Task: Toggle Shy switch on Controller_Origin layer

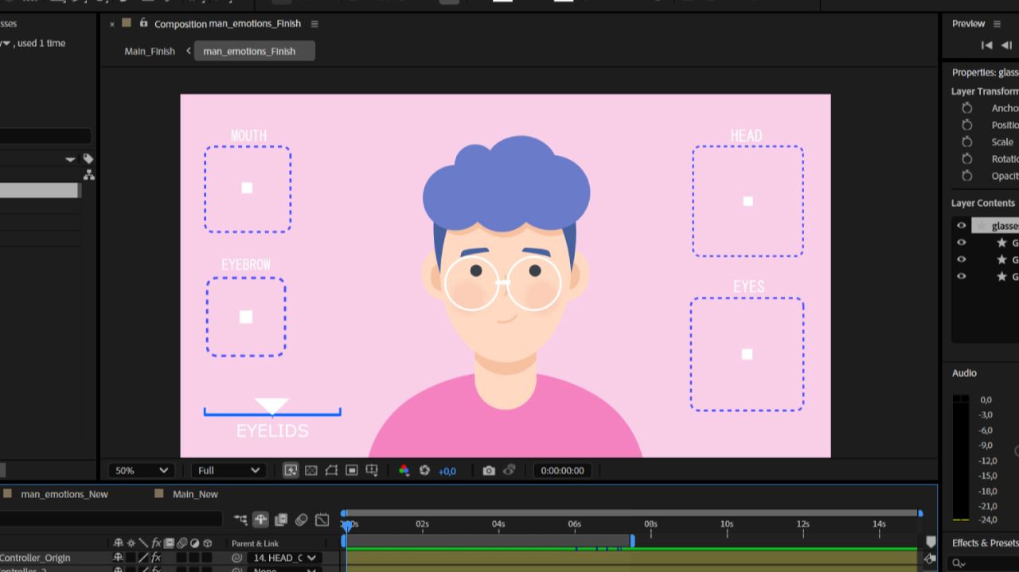Action: 119,558
